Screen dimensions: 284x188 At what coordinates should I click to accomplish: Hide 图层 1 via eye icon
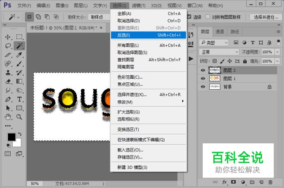tap(203, 79)
